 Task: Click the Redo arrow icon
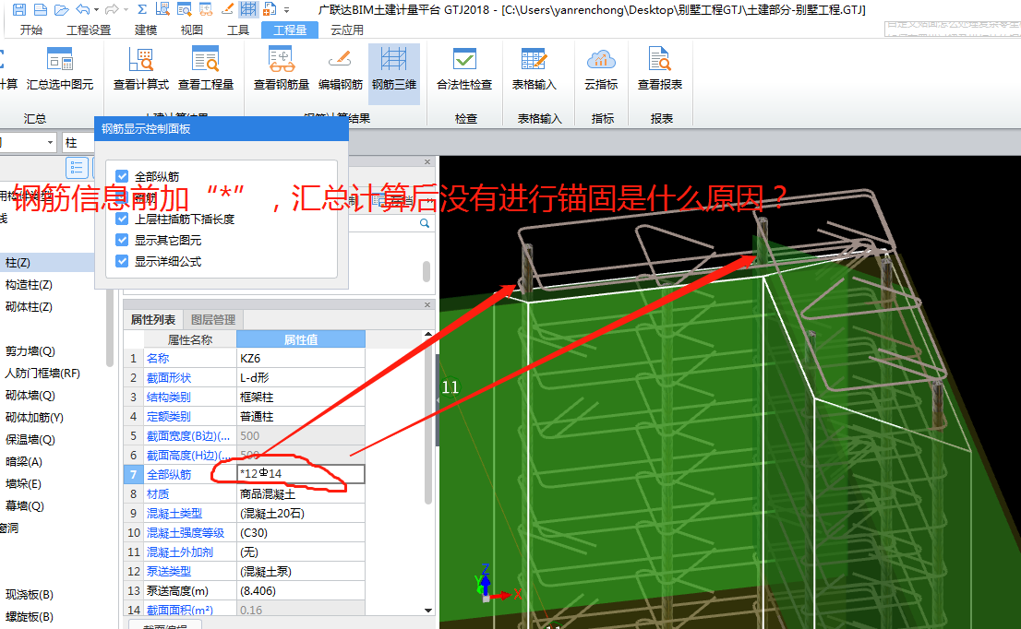click(112, 10)
